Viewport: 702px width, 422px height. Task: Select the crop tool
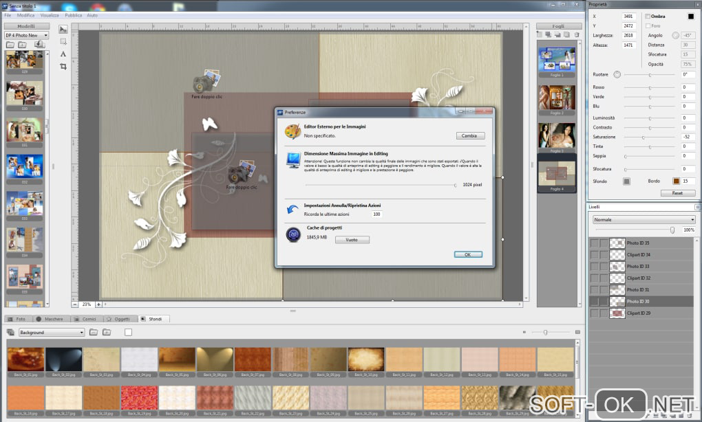(x=63, y=66)
